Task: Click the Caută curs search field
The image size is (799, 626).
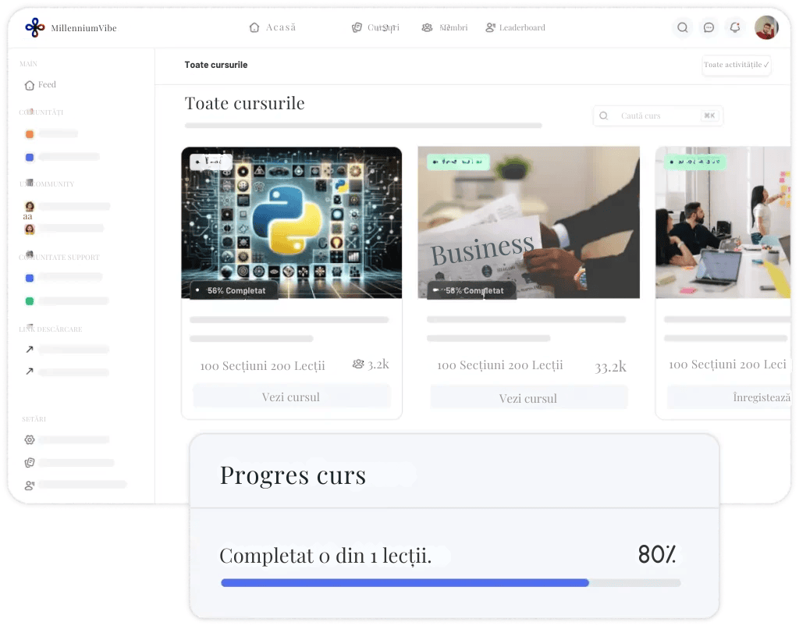Action: [658, 116]
